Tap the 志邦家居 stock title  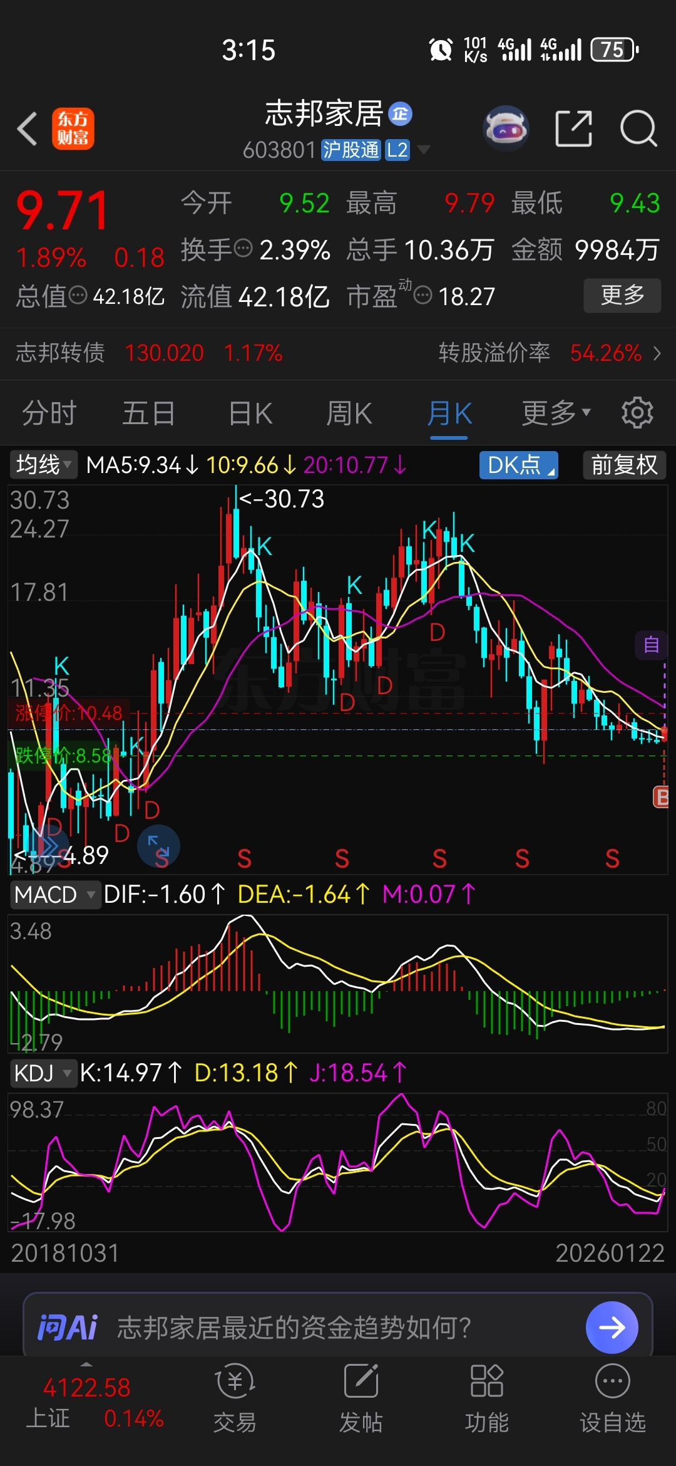pos(324,114)
